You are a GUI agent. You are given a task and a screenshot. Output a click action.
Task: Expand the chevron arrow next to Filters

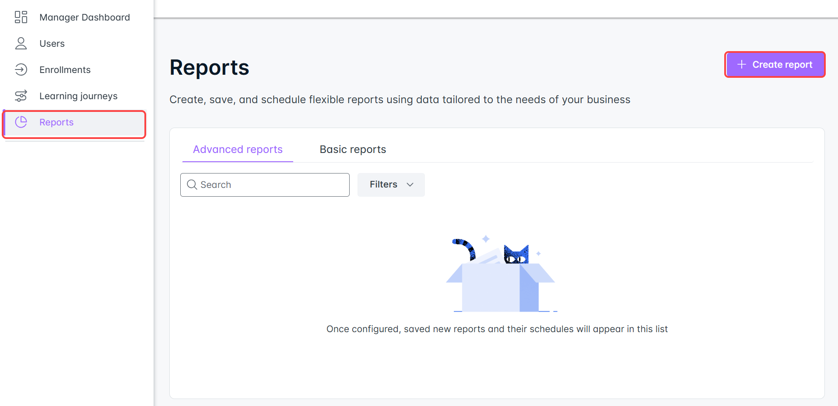tap(410, 185)
